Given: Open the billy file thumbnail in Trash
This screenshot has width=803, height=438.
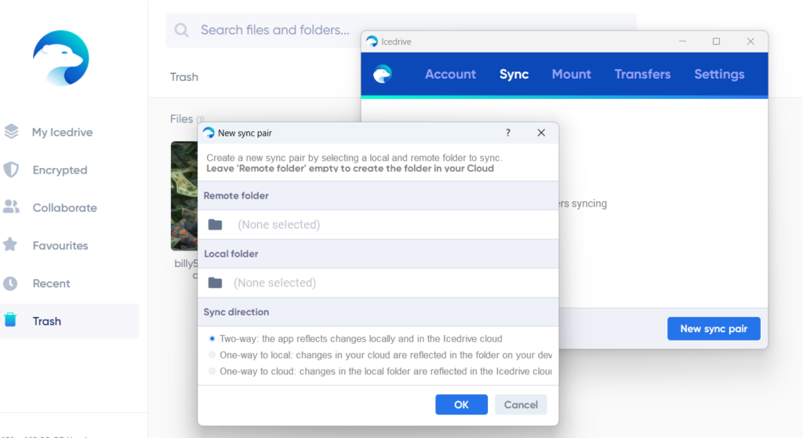Looking at the screenshot, I should click(184, 196).
